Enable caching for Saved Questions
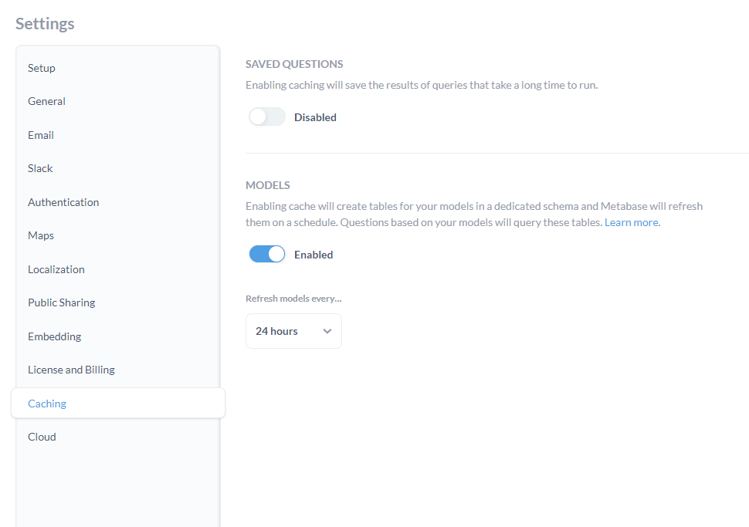 pos(266,117)
